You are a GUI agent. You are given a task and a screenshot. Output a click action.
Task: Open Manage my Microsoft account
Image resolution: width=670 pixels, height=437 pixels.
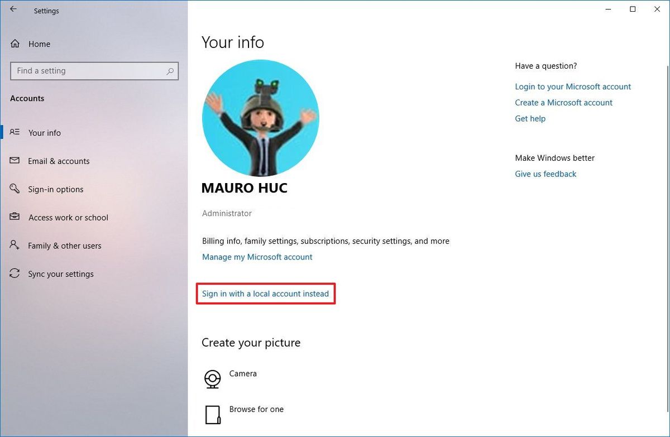pyautogui.click(x=257, y=257)
